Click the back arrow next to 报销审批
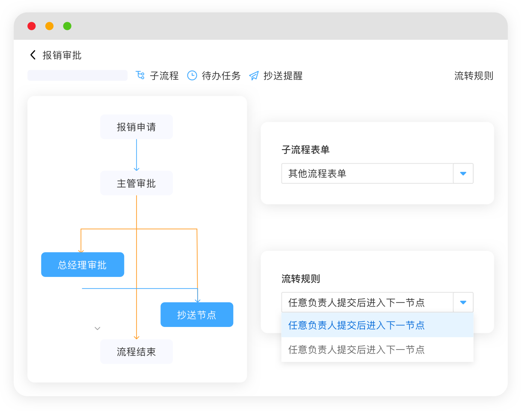Image resolution: width=522 pixels, height=412 pixels. (x=33, y=55)
